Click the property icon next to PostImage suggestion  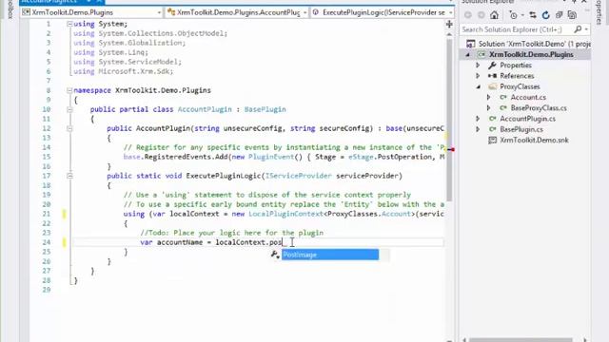point(275,255)
